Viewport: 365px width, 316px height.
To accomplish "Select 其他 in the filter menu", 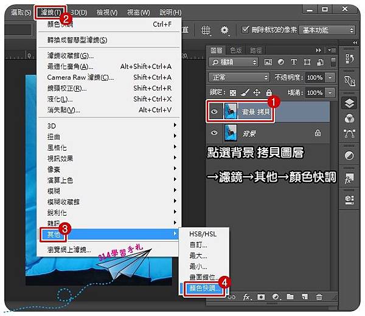I will click(109, 235).
